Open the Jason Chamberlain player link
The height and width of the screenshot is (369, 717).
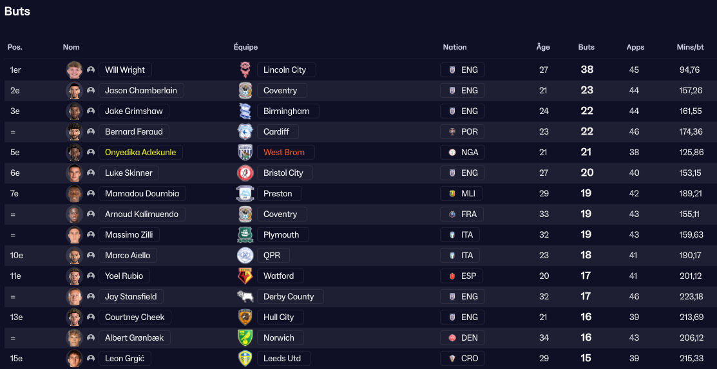coord(141,91)
